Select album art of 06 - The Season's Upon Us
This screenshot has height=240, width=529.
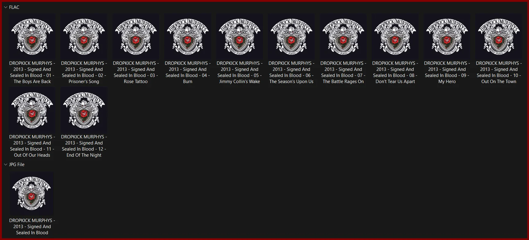[x=291, y=37]
